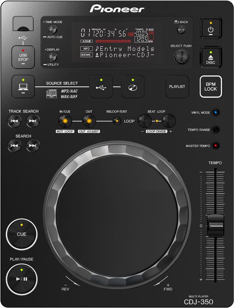The height and width of the screenshot is (308, 234).
Task: Click the WAV/AIFF format label
Action: click(69, 97)
